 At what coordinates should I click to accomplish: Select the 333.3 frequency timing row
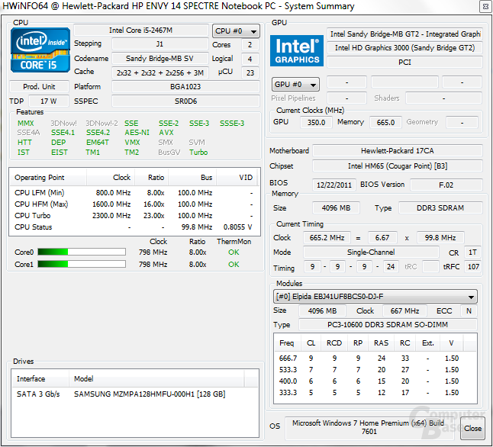coord(375,393)
